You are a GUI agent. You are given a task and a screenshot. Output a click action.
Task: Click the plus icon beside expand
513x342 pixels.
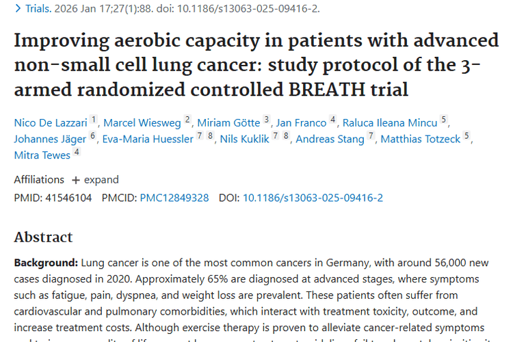click(x=76, y=180)
